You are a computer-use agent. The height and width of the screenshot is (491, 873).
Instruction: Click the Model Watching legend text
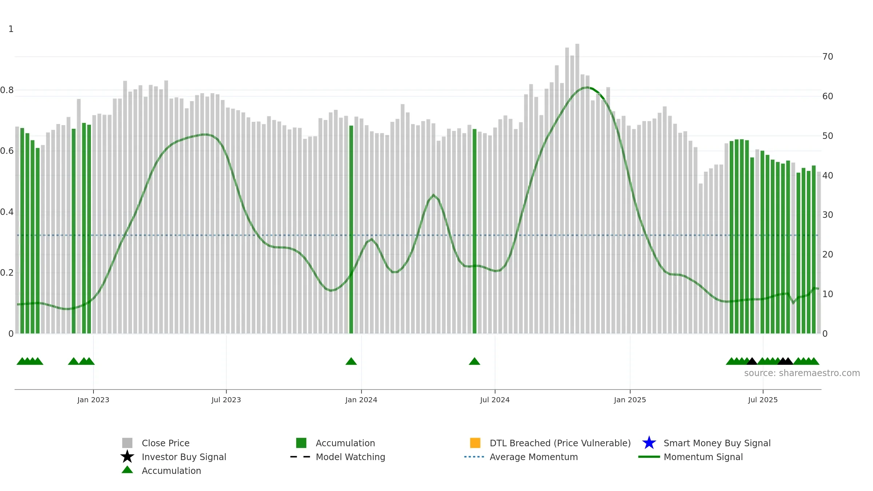tap(350, 457)
